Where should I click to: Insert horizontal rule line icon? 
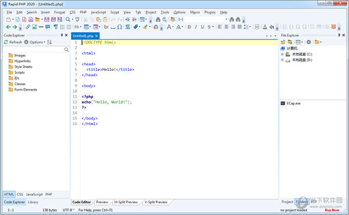coord(41,27)
